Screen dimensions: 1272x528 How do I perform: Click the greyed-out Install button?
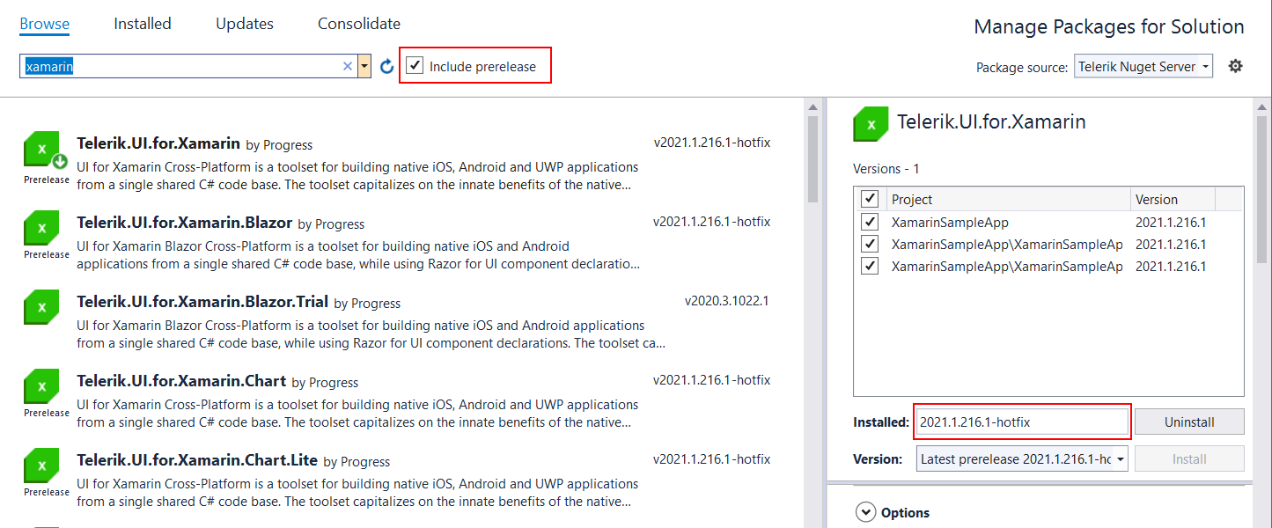coord(1189,458)
